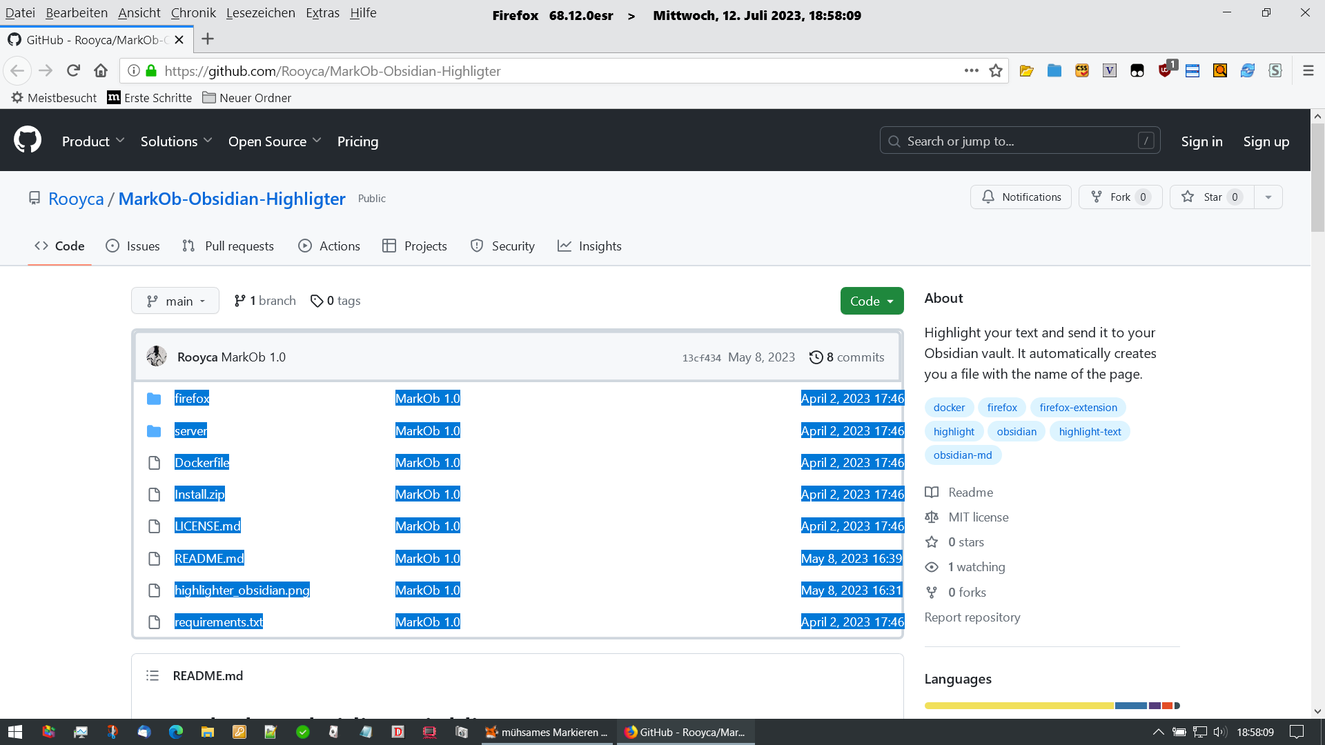Switch to the Issues tab
Image resolution: width=1325 pixels, height=745 pixels.
pos(132,246)
